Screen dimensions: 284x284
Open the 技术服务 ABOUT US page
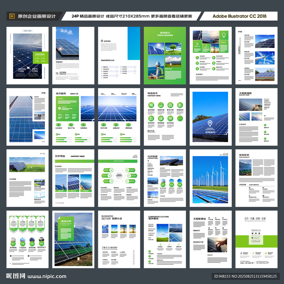click(x=73, y=117)
